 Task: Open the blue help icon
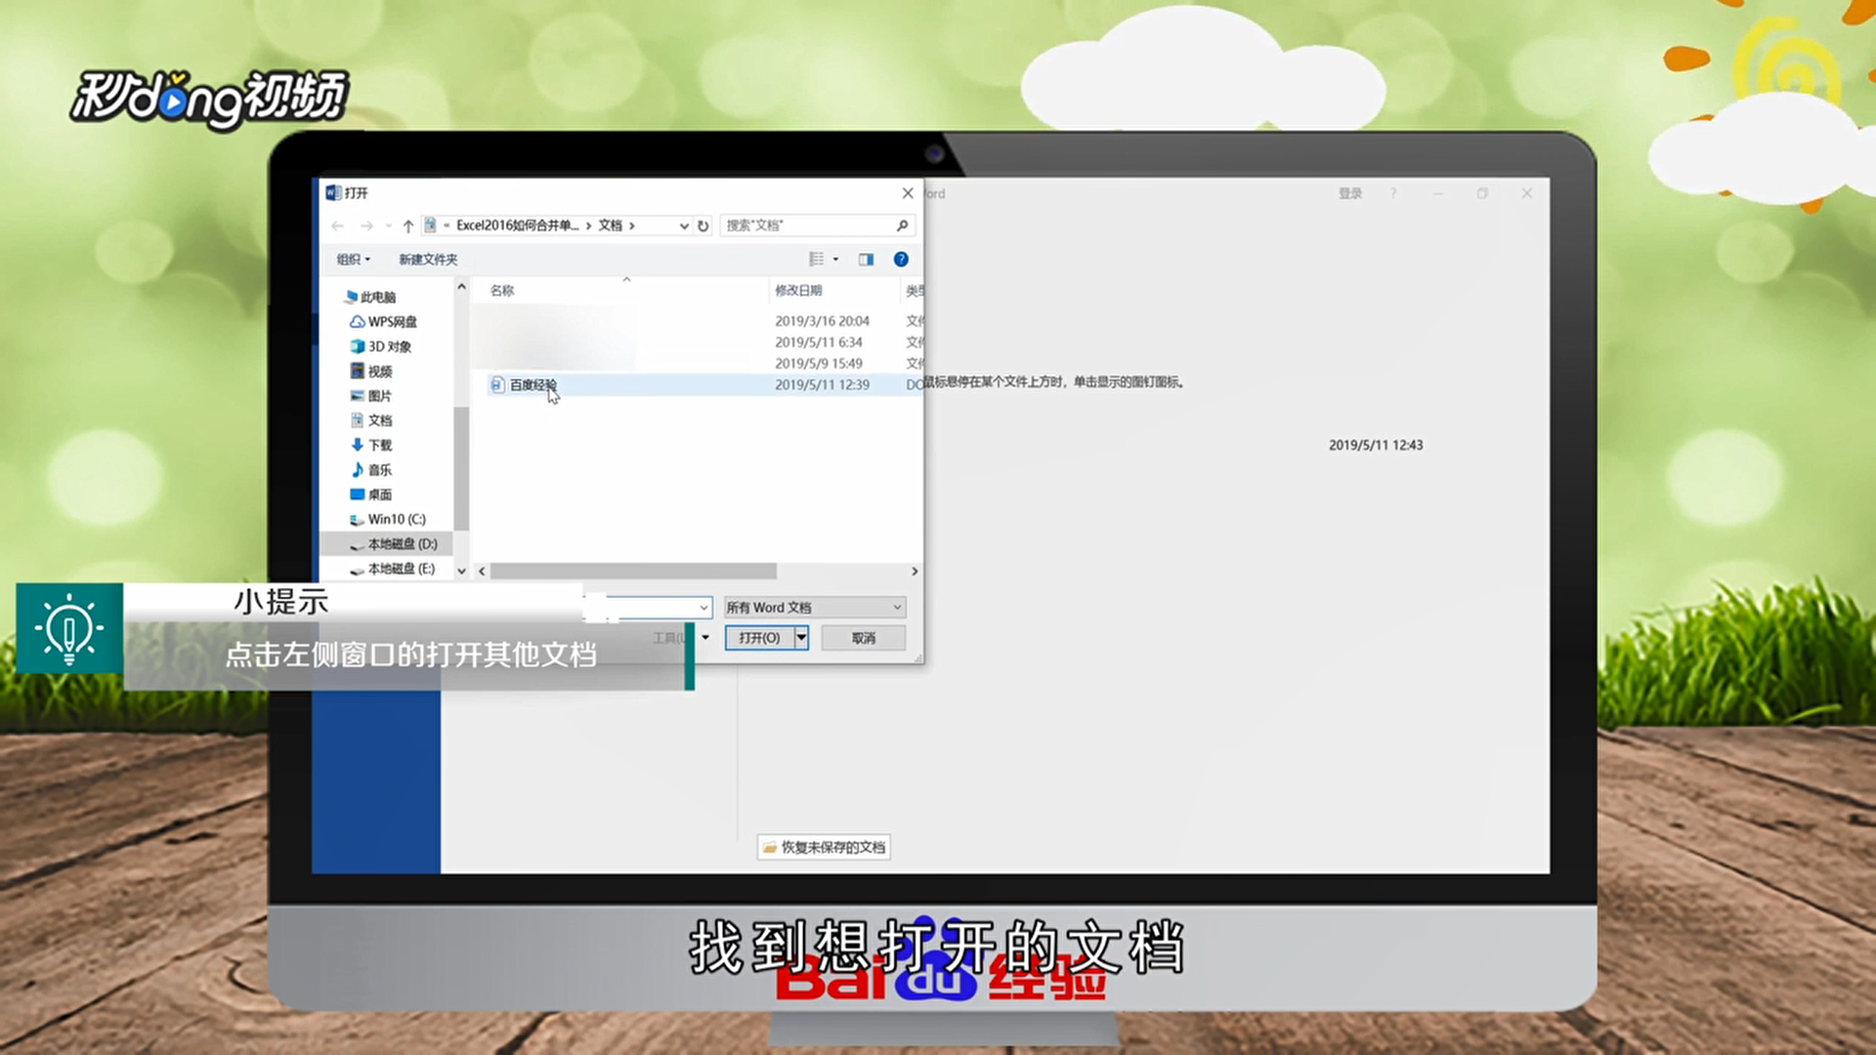901,259
